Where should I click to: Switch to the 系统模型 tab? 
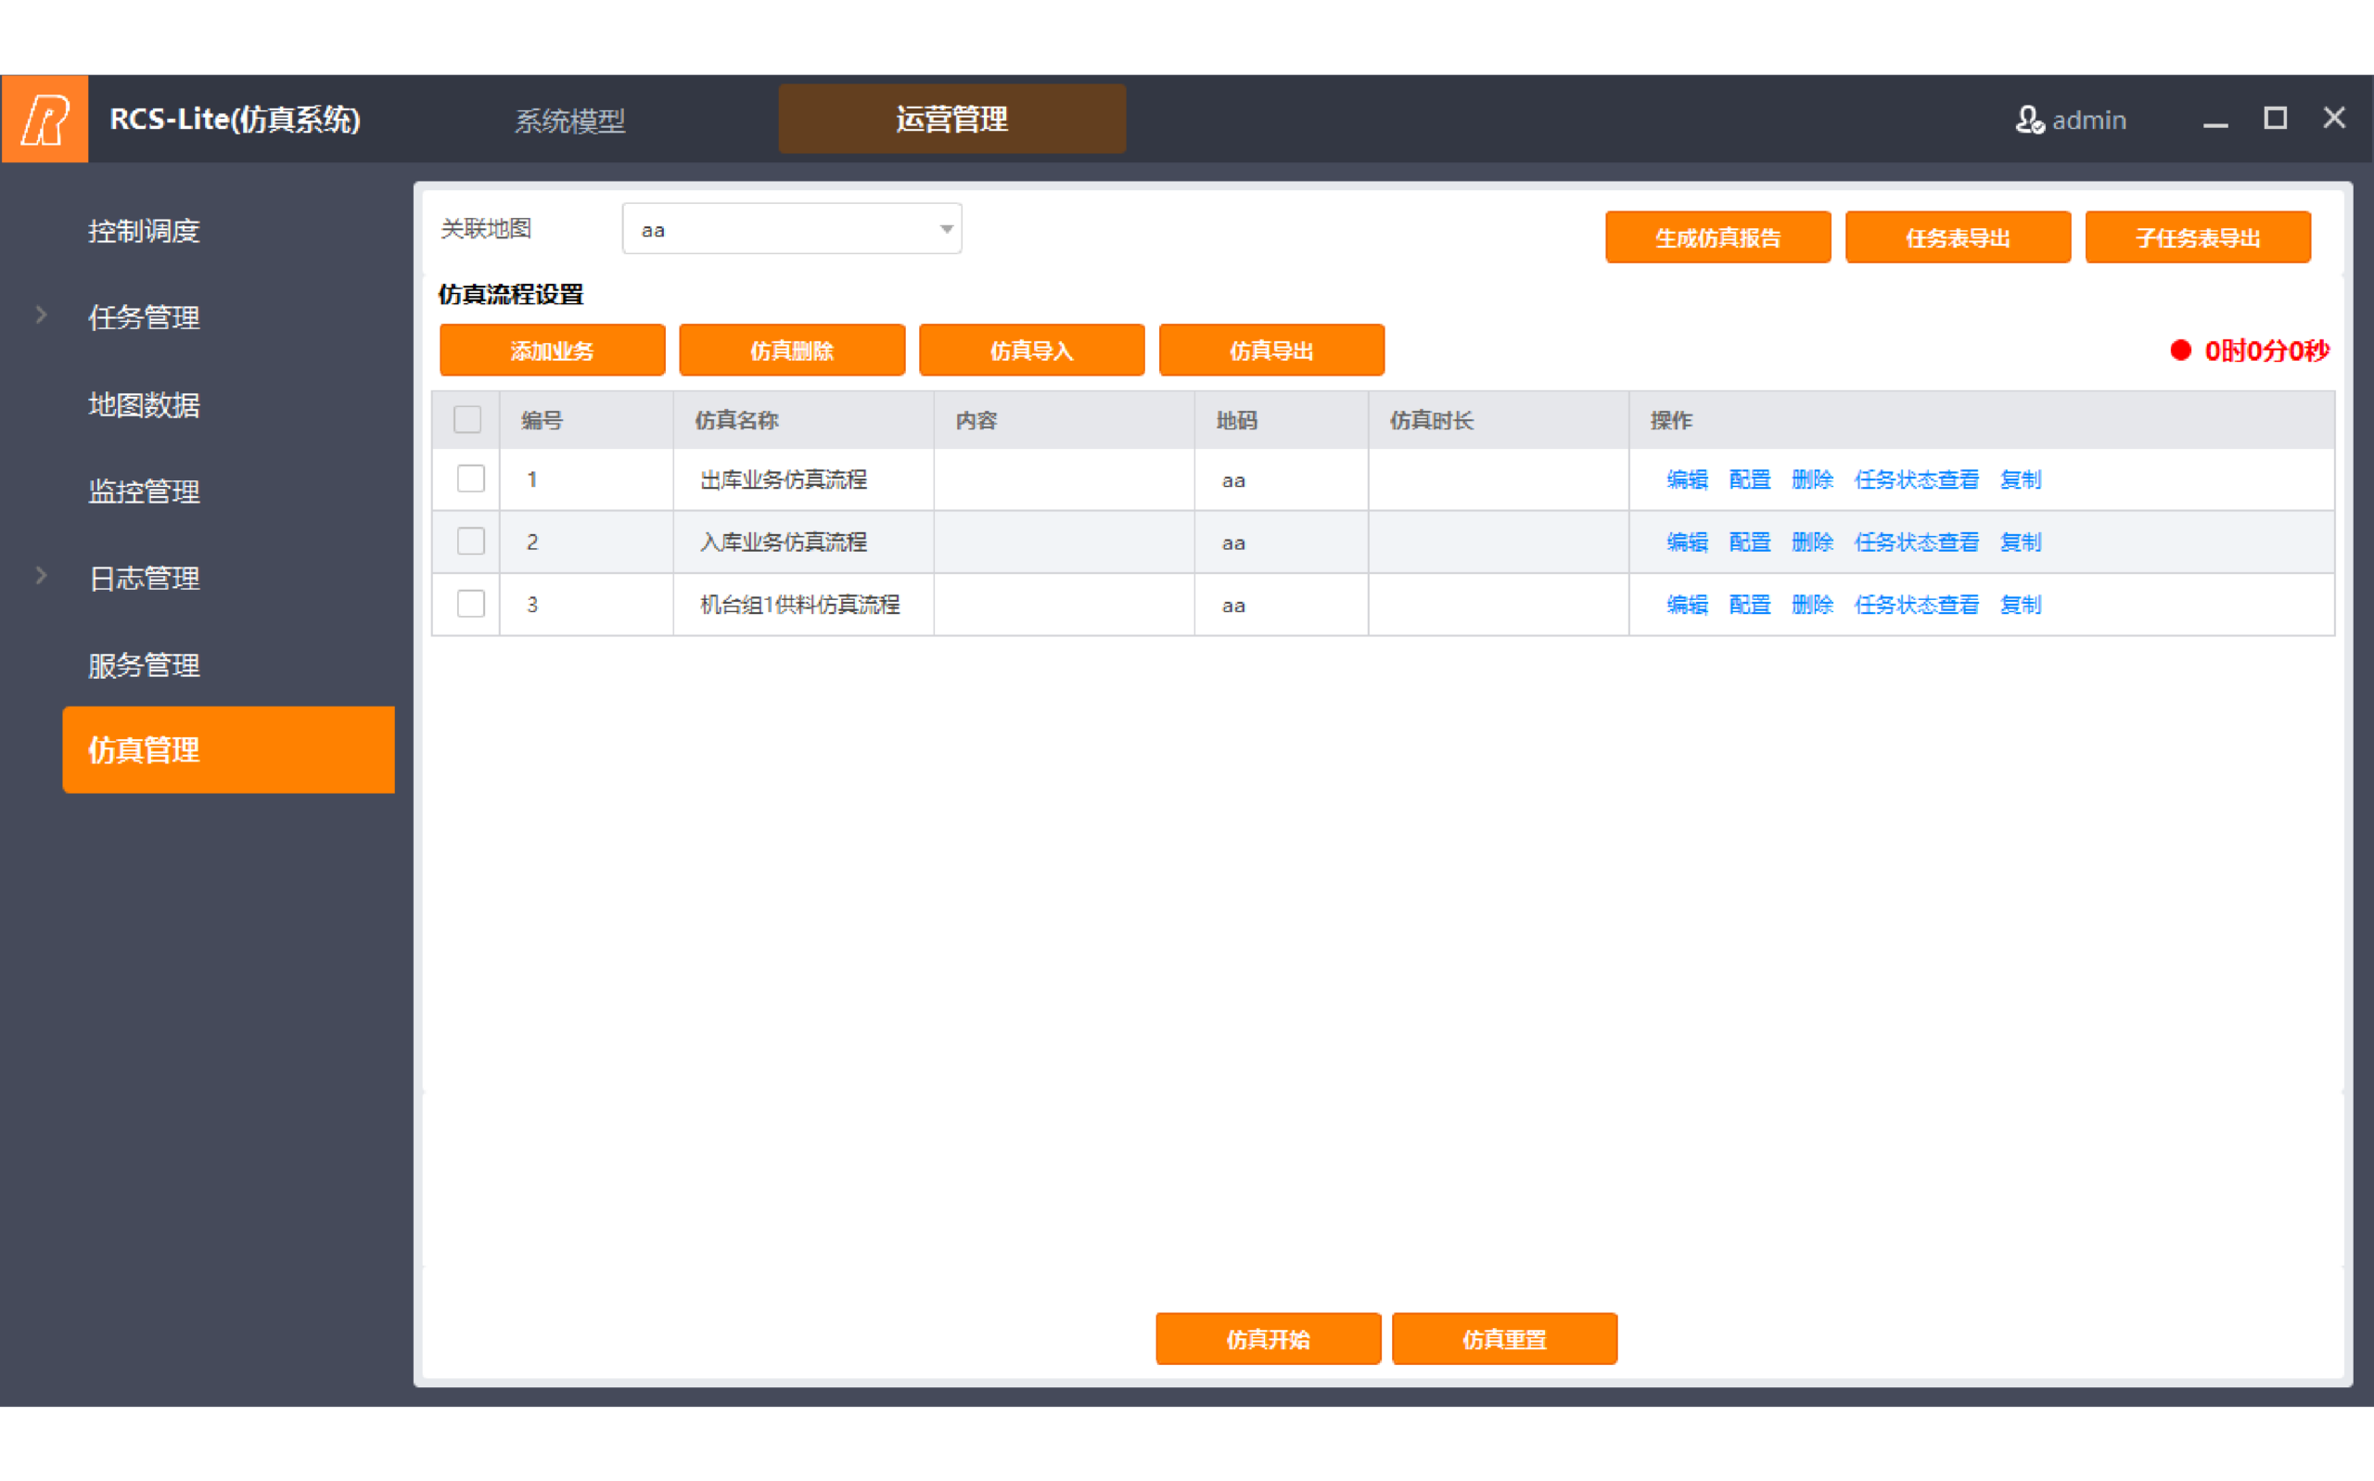(570, 121)
